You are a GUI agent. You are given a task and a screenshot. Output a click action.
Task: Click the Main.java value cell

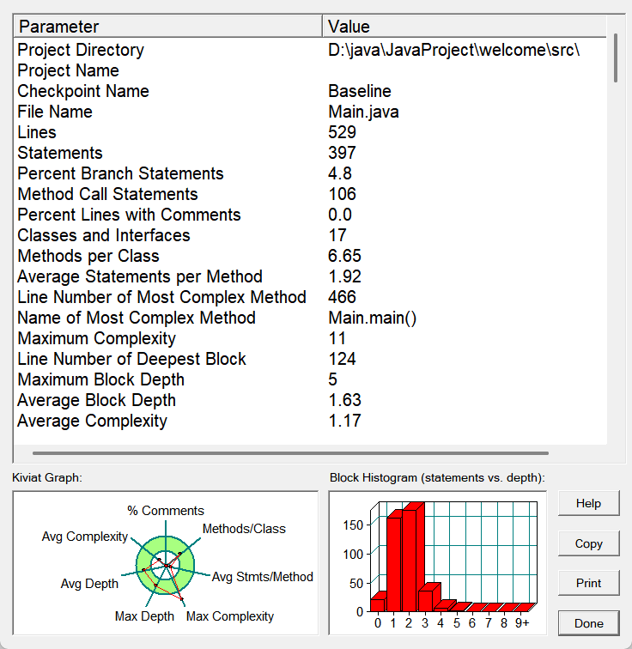363,112
